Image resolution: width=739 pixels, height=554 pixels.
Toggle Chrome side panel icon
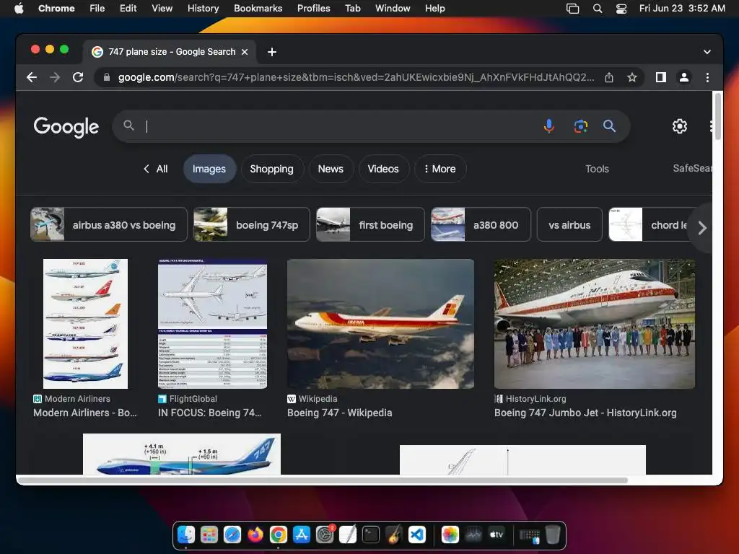[x=661, y=77]
